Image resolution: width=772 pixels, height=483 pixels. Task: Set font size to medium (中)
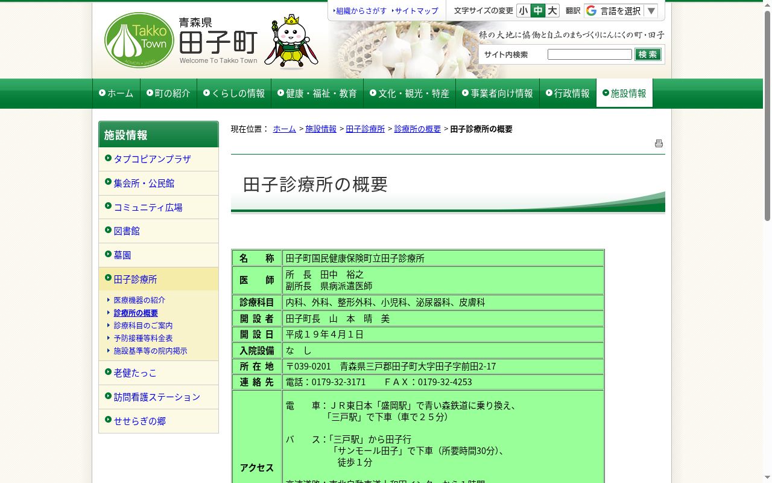pyautogui.click(x=537, y=10)
